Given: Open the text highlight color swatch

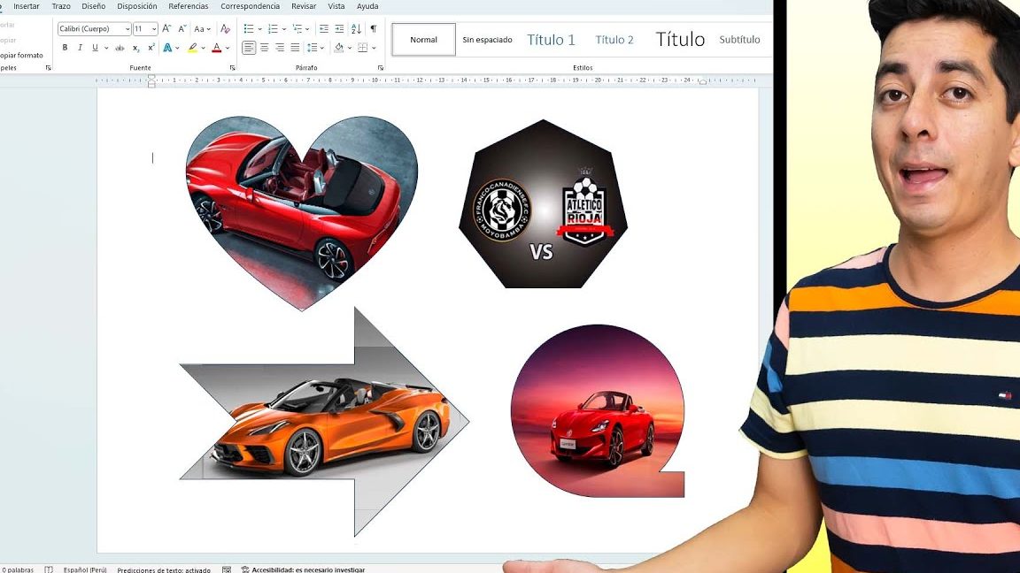Looking at the screenshot, I should pyautogui.click(x=193, y=47).
